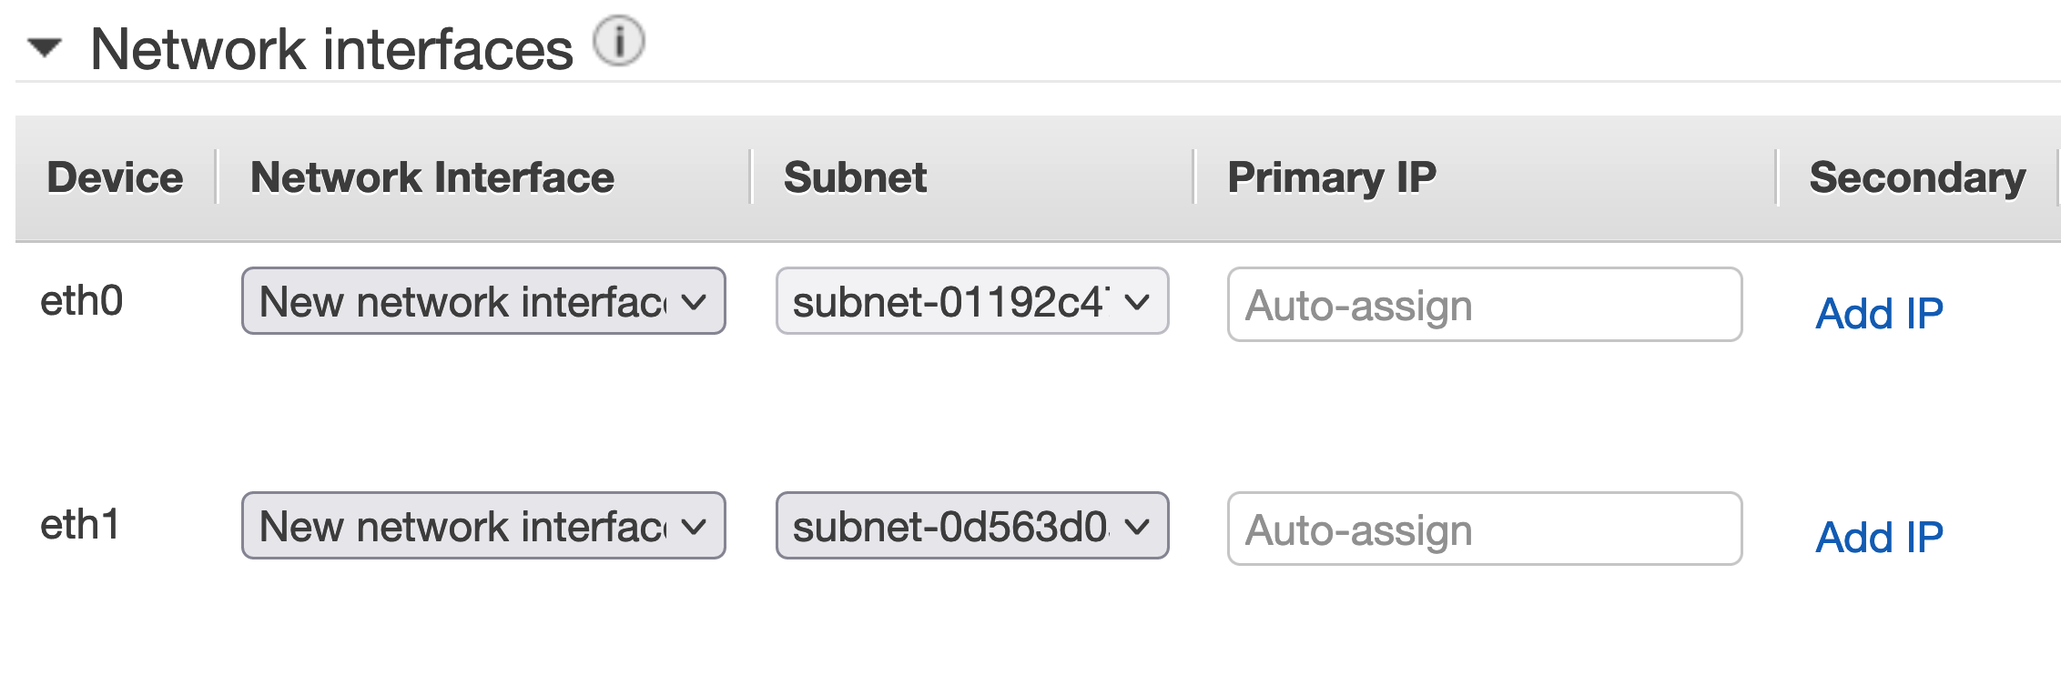Viewport: 2061px width, 675px height.
Task: Click Add IP link for eth0
Action: coord(1880,314)
